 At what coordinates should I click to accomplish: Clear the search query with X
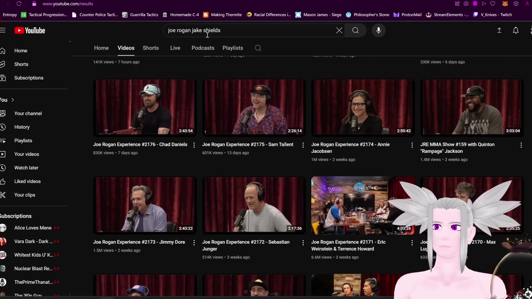pos(339,30)
